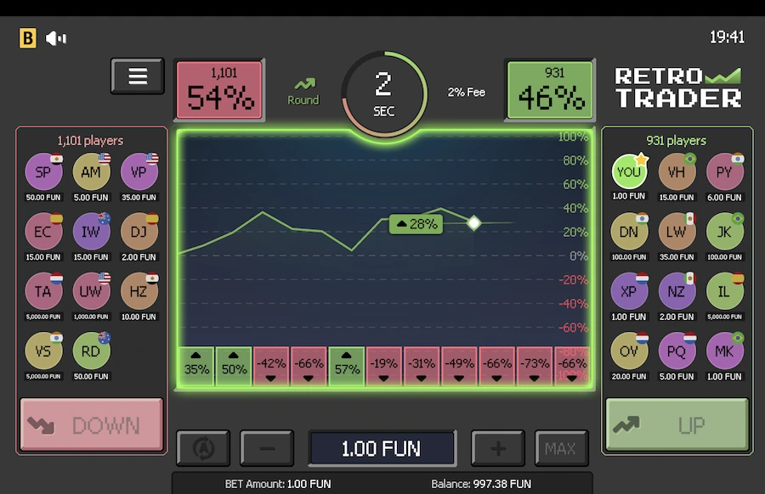Place a bet on UP
Image resolution: width=765 pixels, height=494 pixels.
(x=677, y=425)
